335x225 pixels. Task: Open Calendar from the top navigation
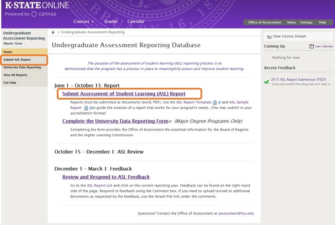(x=136, y=22)
